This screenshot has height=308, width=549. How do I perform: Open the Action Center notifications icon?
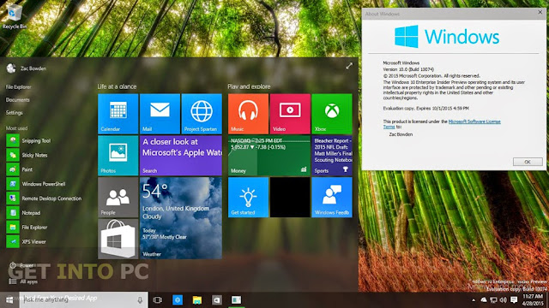514,300
